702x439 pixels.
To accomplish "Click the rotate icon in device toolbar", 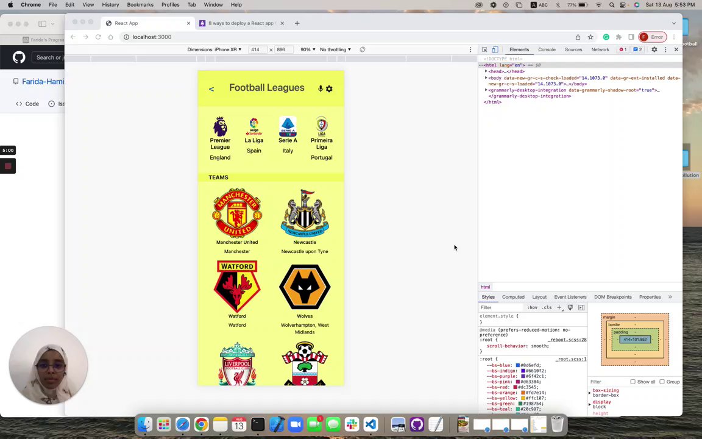I will pyautogui.click(x=363, y=50).
